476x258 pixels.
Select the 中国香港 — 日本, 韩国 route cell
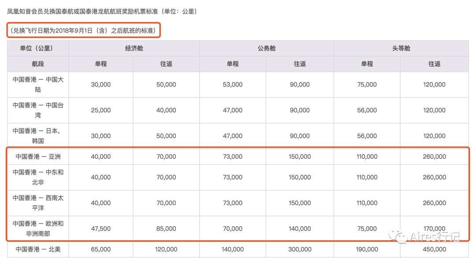(38, 136)
